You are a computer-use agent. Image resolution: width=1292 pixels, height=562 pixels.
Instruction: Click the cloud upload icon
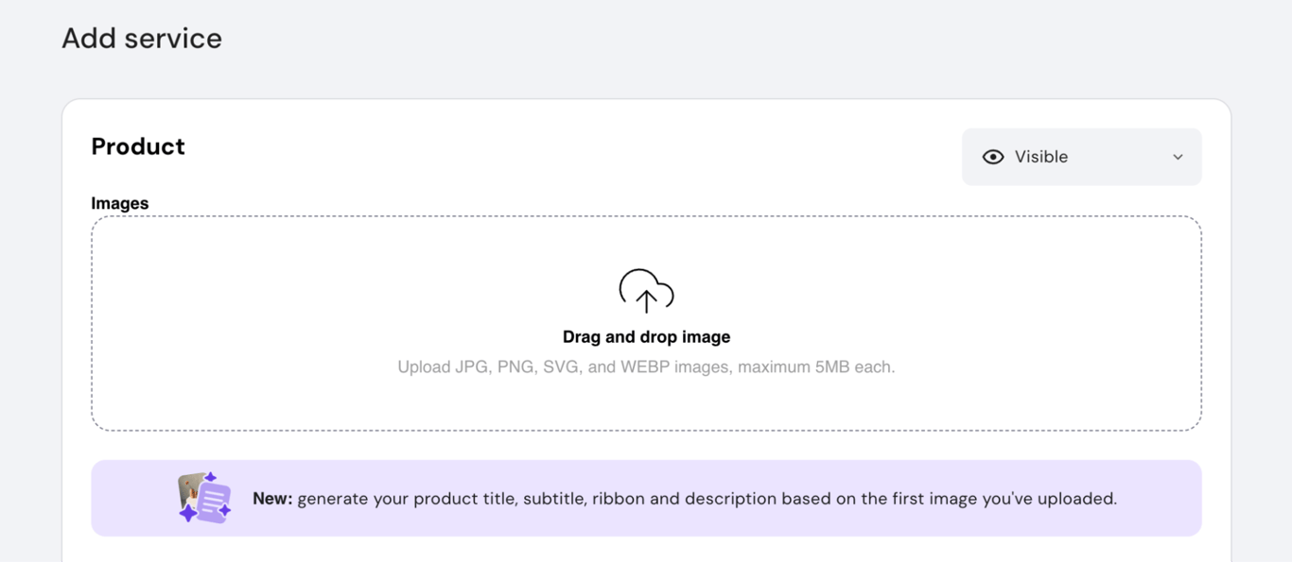pos(646,291)
